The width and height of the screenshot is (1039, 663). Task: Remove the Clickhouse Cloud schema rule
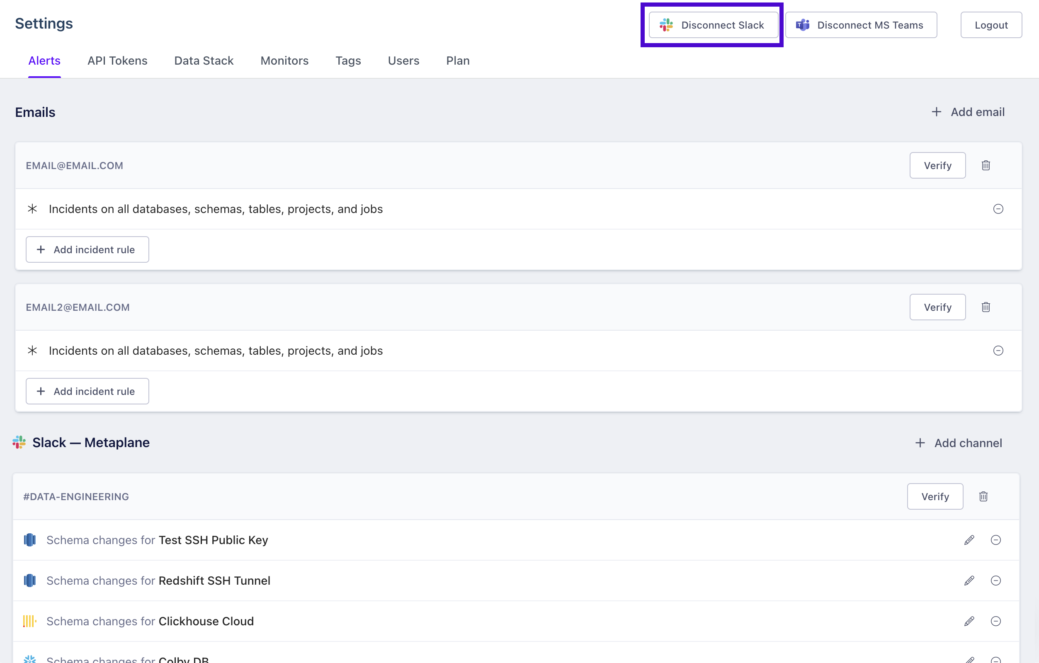coord(995,621)
